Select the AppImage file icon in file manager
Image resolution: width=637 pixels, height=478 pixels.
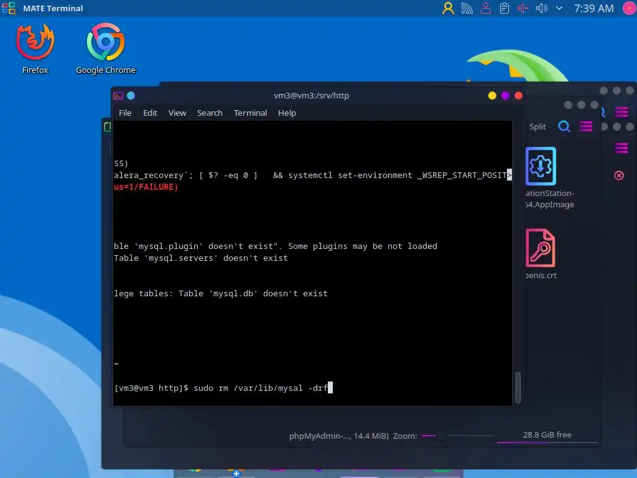click(x=541, y=166)
